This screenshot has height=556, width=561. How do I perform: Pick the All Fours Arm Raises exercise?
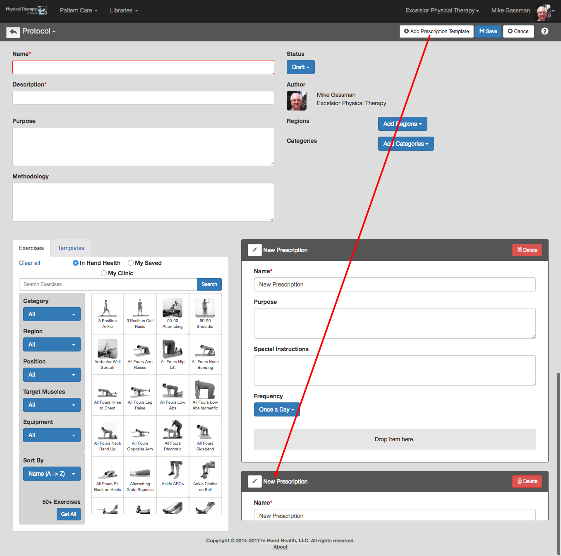click(x=140, y=354)
